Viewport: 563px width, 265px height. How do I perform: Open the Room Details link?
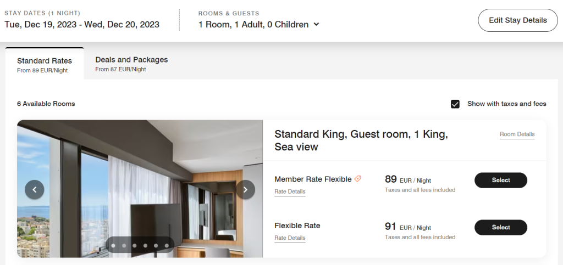coord(517,134)
